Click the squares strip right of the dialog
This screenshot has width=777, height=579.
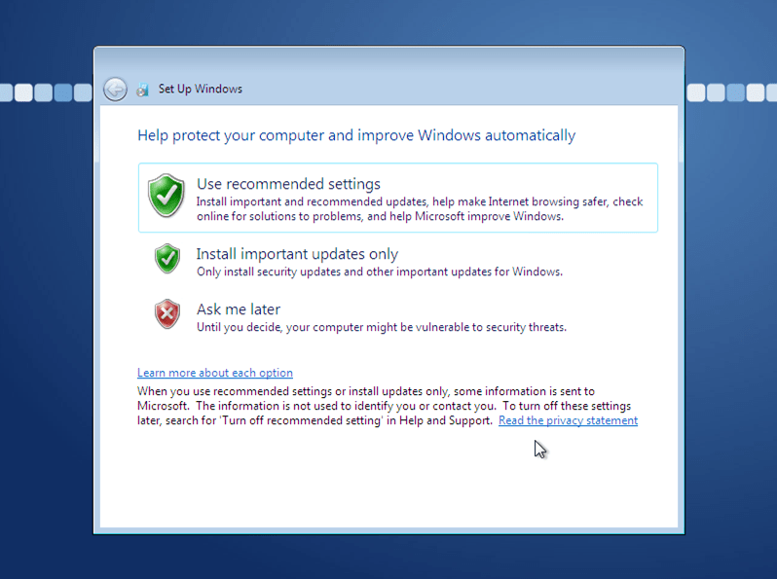(x=730, y=92)
